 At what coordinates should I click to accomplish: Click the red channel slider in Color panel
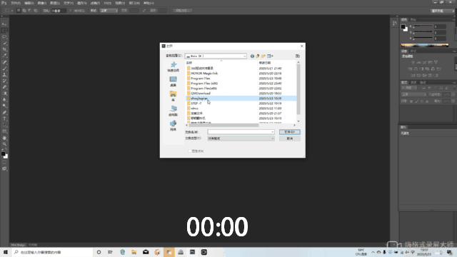(x=423, y=26)
